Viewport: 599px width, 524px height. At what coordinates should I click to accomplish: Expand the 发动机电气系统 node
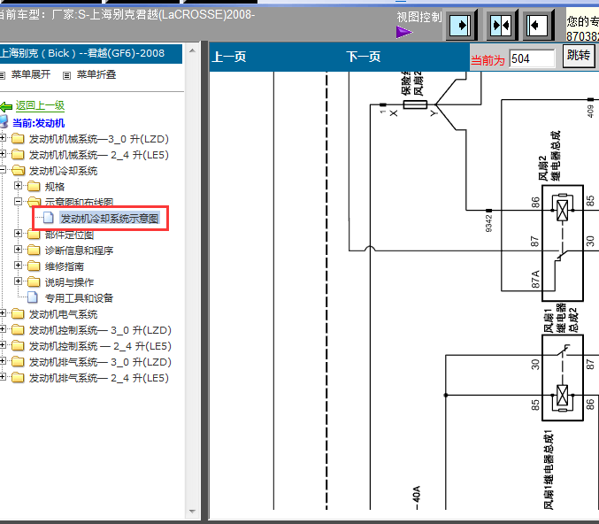coord(3,313)
